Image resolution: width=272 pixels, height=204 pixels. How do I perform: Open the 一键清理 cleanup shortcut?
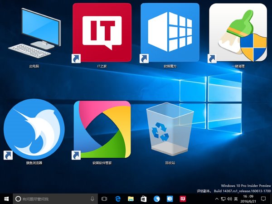238,33
